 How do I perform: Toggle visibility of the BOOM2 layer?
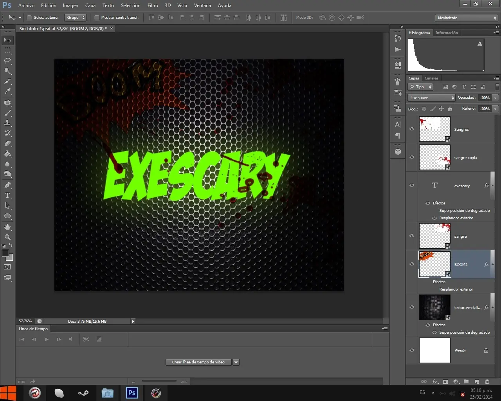tap(412, 264)
